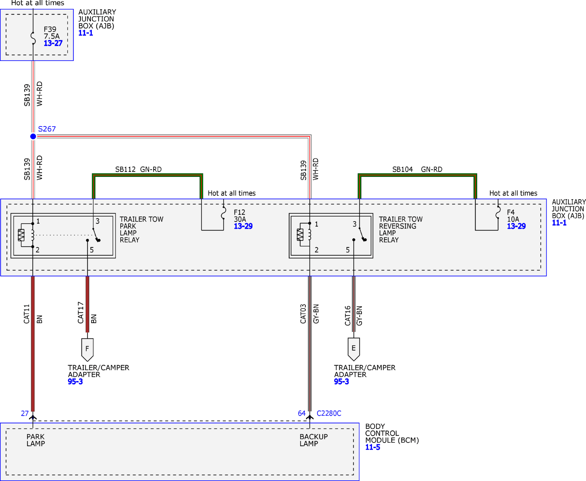This screenshot has height=481, width=586.
Task: Click the 'CAT11' wire label
Action: 26,314
